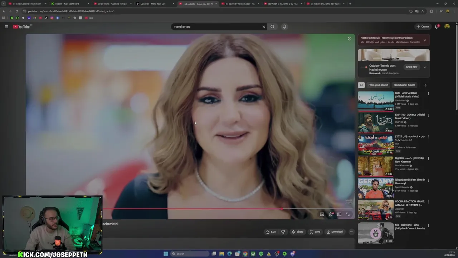The width and height of the screenshot is (458, 258).
Task: Start voice search with the microphone
Action: [x=284, y=27]
